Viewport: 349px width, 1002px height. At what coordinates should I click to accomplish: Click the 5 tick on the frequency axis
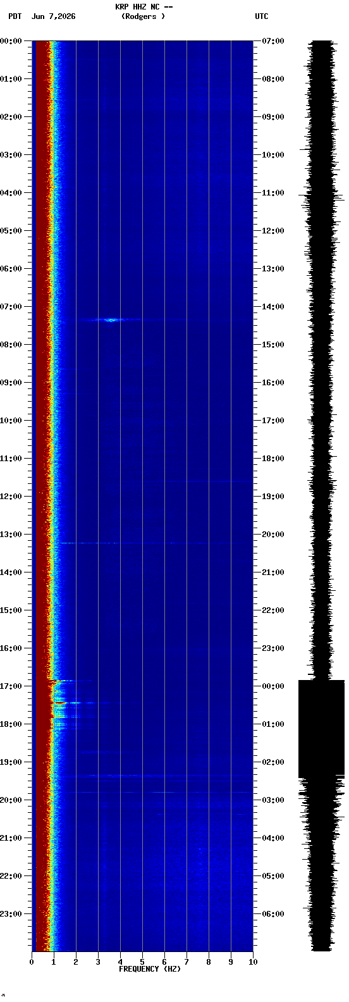click(142, 962)
